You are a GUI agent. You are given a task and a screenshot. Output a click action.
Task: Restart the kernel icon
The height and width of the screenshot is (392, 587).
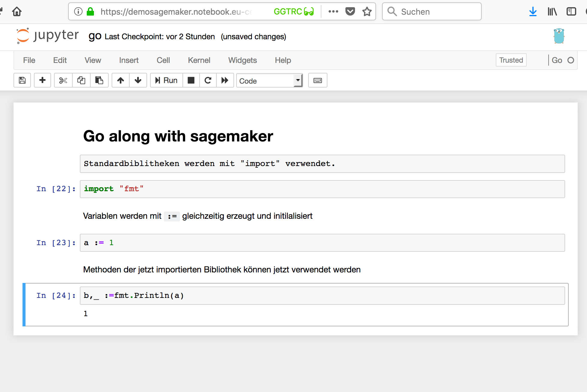208,80
